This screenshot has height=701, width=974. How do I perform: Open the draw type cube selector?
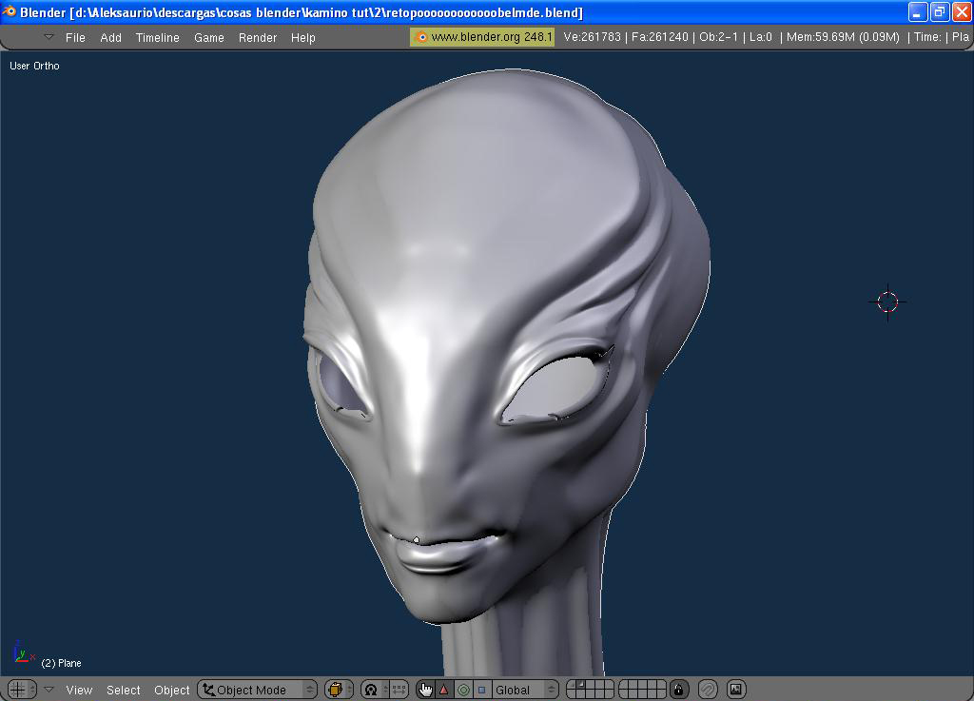339,690
